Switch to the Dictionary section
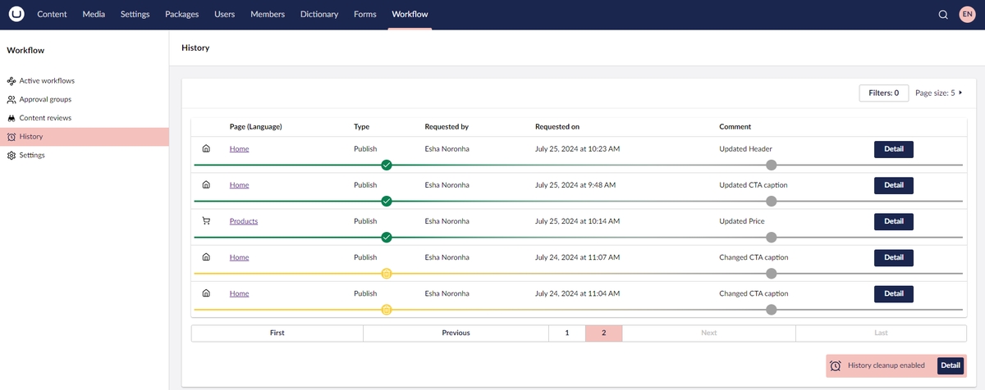 click(x=318, y=15)
